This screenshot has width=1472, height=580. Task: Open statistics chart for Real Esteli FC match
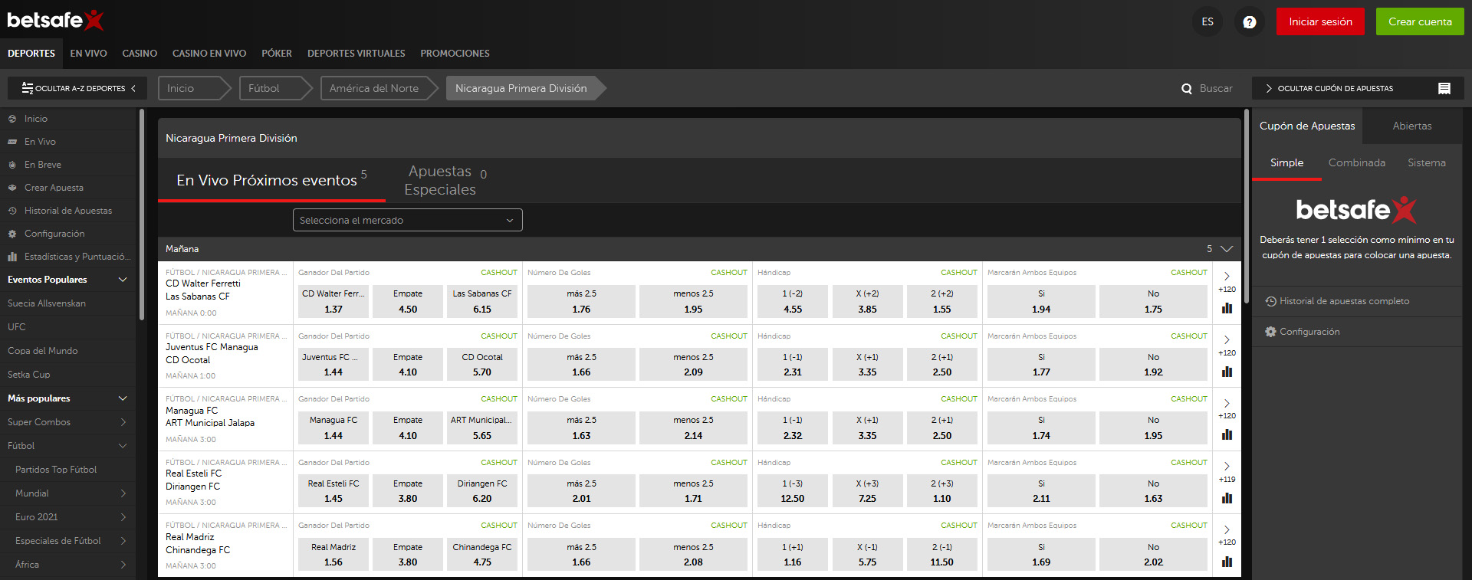[1227, 498]
